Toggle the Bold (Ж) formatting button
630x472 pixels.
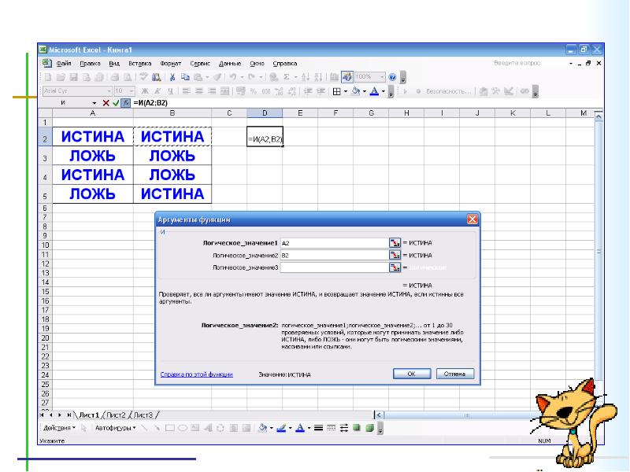point(145,90)
